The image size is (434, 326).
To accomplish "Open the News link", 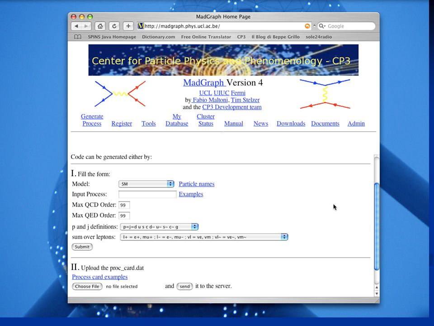I will tap(261, 124).
